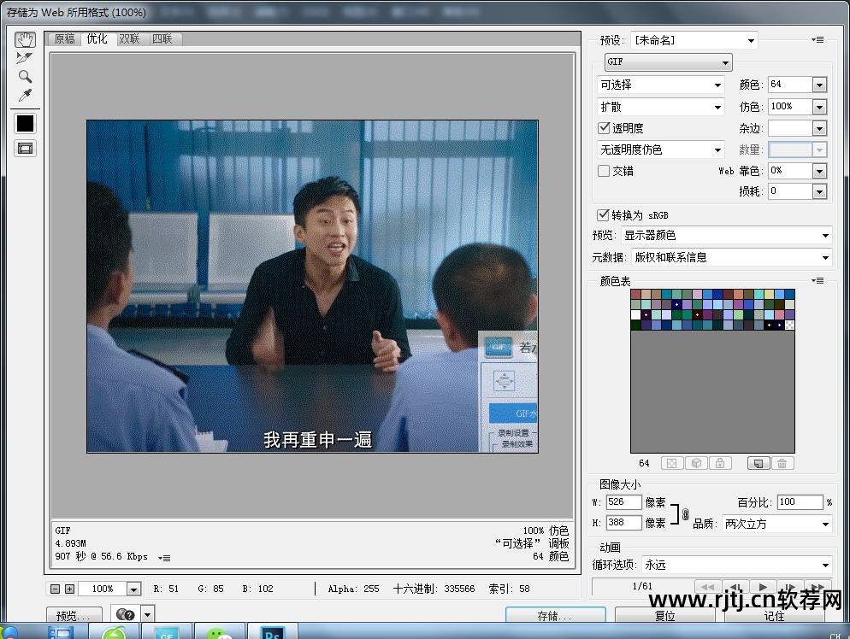Image resolution: width=850 pixels, height=639 pixels.
Task: Switch to the 原稿 tab
Action: (x=65, y=38)
